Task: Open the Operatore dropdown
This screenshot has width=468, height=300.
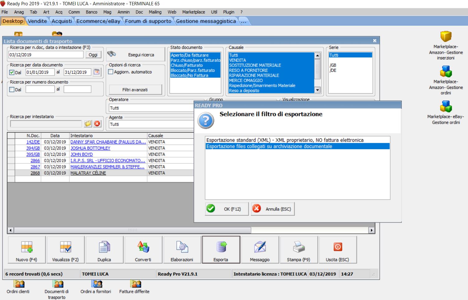Action: 151,108
